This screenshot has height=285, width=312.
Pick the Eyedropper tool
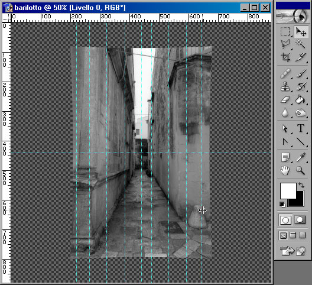(301, 157)
